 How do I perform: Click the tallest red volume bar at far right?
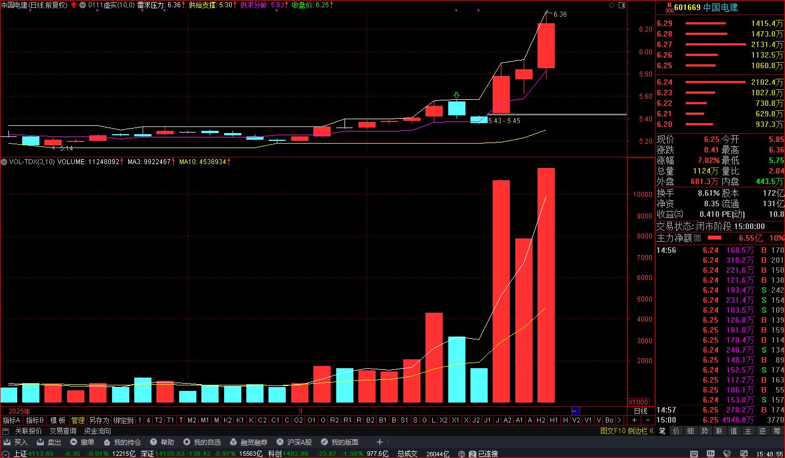point(546,285)
